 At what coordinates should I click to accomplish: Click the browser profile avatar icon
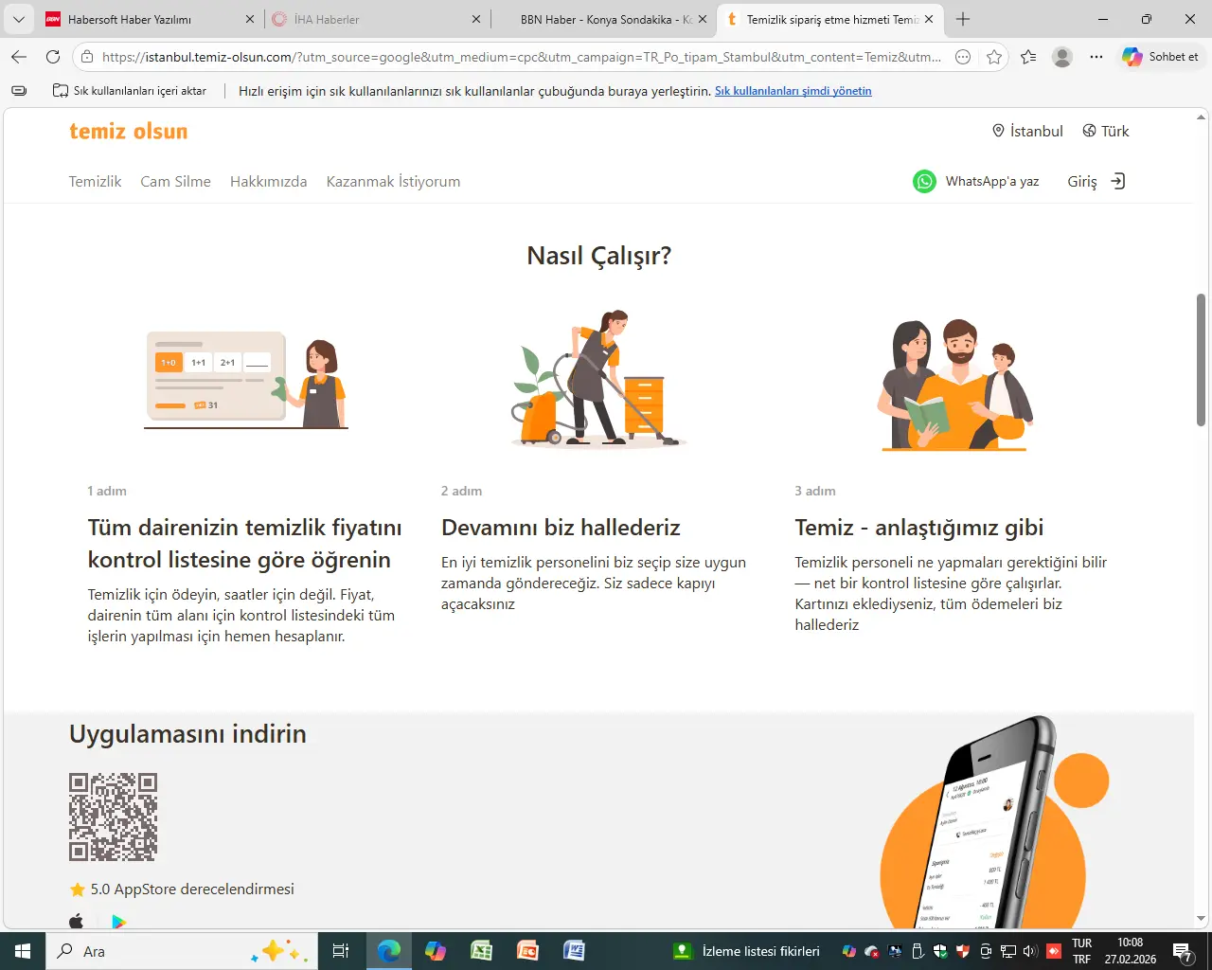(1062, 57)
